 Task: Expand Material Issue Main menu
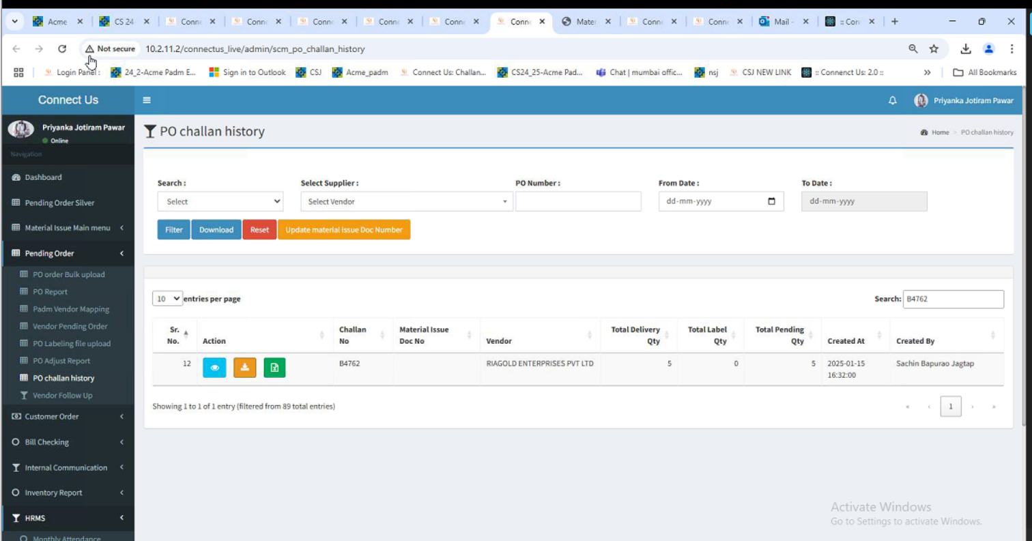[x=68, y=228]
